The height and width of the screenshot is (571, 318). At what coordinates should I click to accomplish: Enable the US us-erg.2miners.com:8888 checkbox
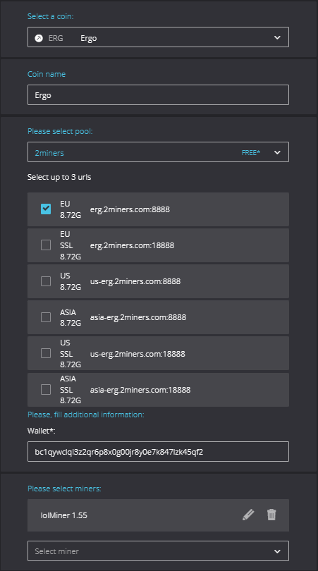coord(46,281)
